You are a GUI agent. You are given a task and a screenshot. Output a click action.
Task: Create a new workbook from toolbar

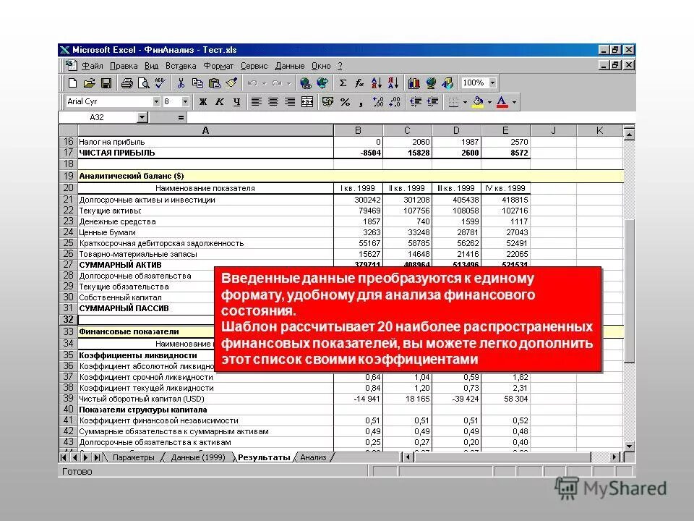point(72,82)
